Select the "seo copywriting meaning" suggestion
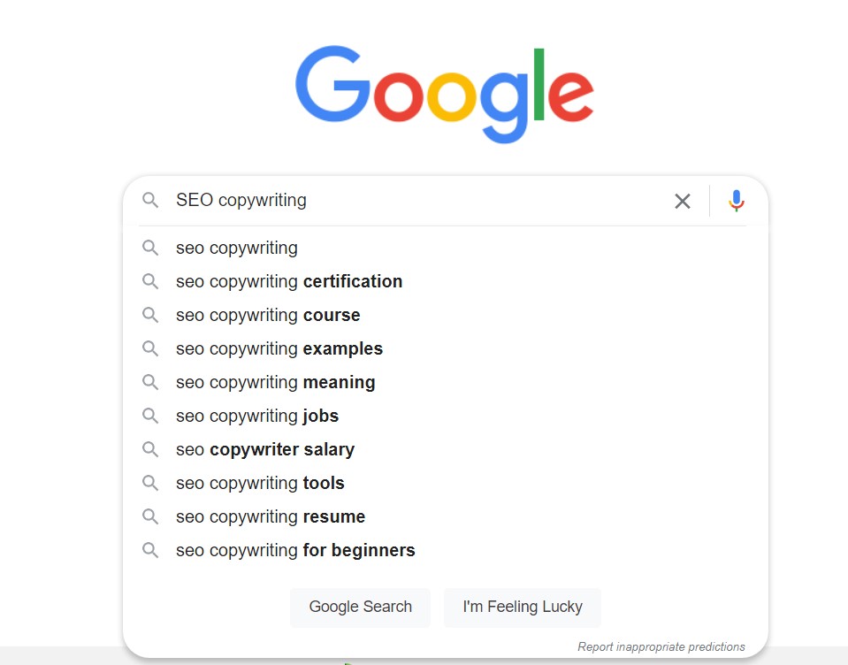The width and height of the screenshot is (848, 665). [275, 382]
